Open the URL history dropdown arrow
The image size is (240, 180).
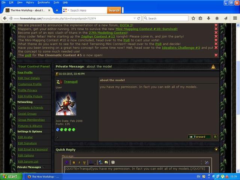click(135, 18)
